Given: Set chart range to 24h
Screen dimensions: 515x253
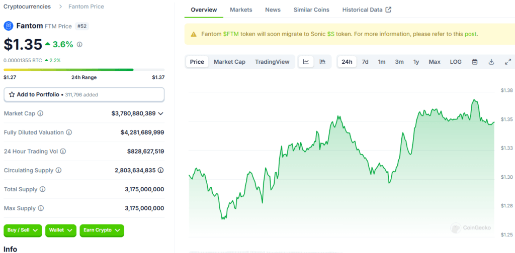Looking at the screenshot, I should [347, 62].
